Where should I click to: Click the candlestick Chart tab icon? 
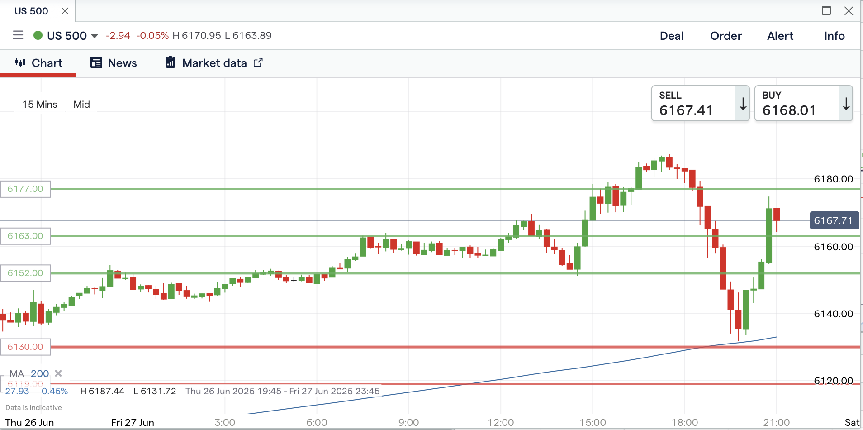pos(20,62)
